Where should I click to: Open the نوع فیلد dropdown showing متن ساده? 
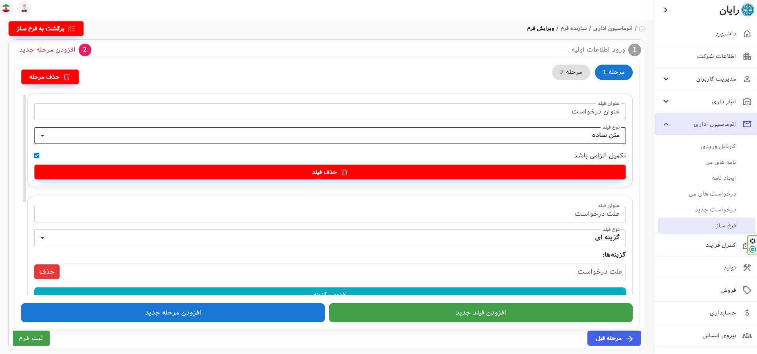(x=330, y=136)
